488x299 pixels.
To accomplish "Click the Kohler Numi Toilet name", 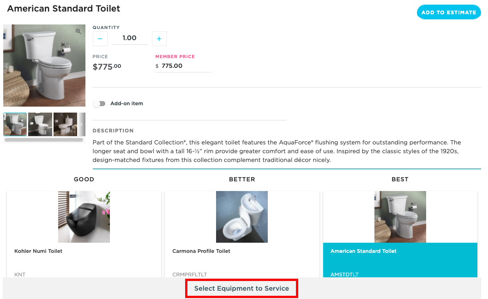I will coord(38,251).
